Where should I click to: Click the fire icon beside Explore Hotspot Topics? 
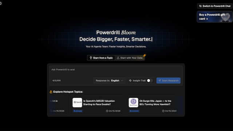point(51,92)
